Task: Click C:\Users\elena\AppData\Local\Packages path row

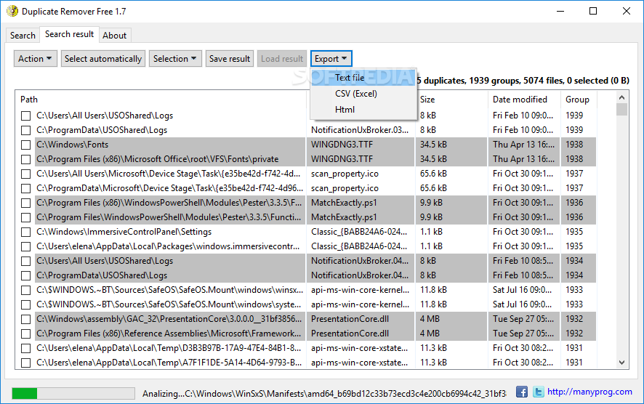Action: pos(168,246)
